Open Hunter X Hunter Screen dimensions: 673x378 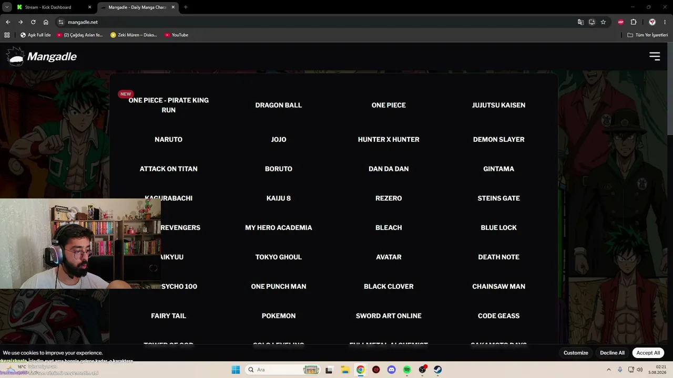pyautogui.click(x=389, y=140)
